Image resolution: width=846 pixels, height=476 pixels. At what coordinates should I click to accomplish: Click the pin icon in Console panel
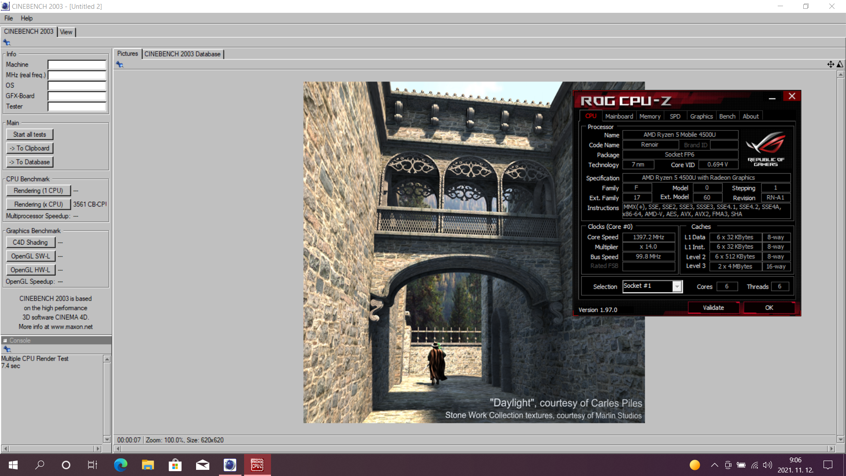7,349
